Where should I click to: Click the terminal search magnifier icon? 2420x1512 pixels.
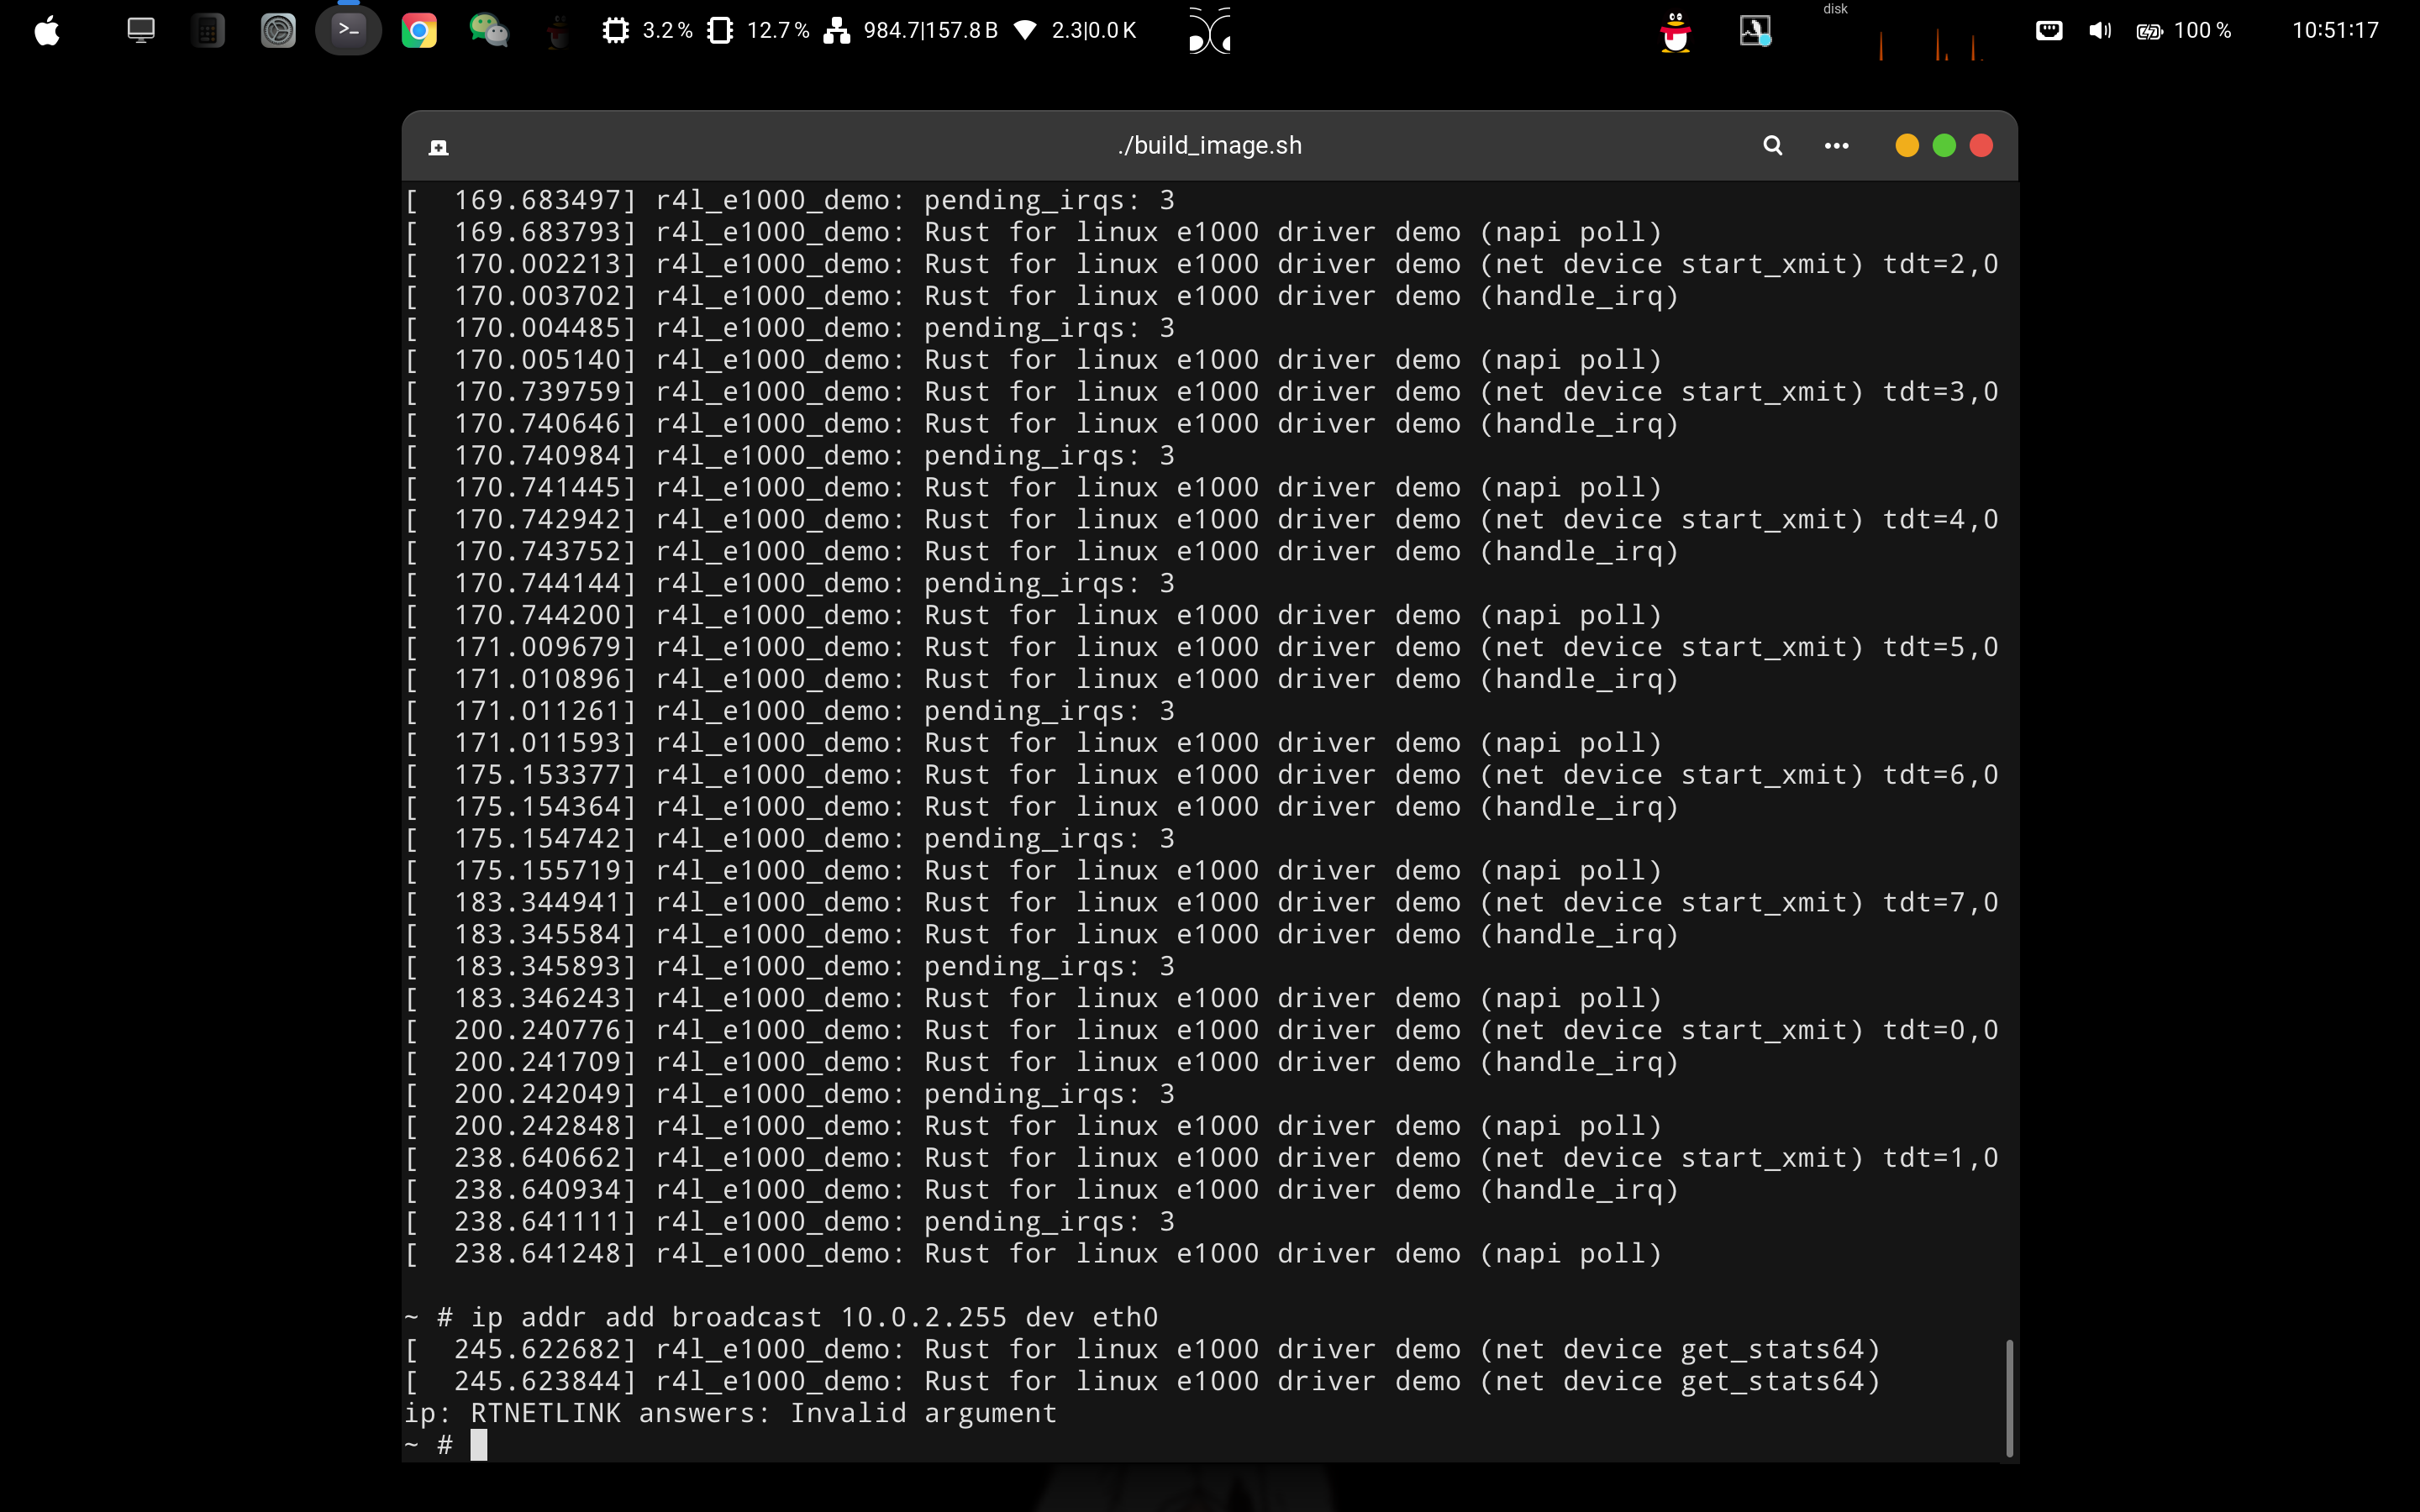(x=1772, y=146)
